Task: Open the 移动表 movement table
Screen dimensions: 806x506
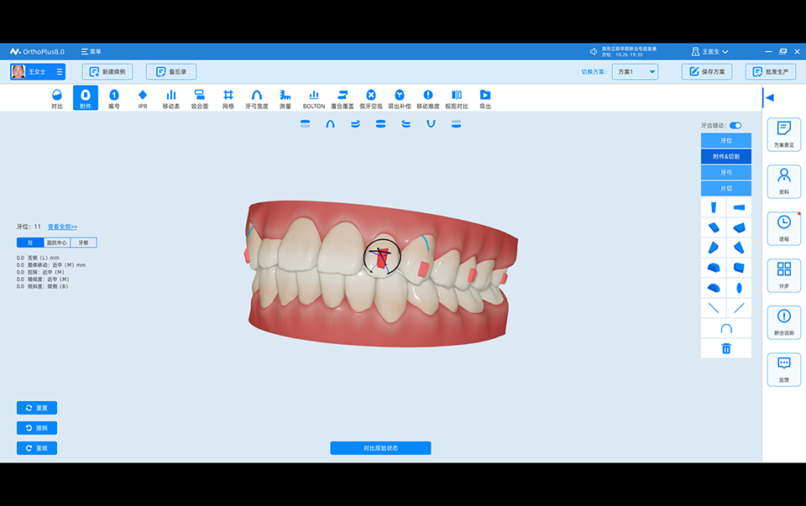Action: pyautogui.click(x=171, y=98)
